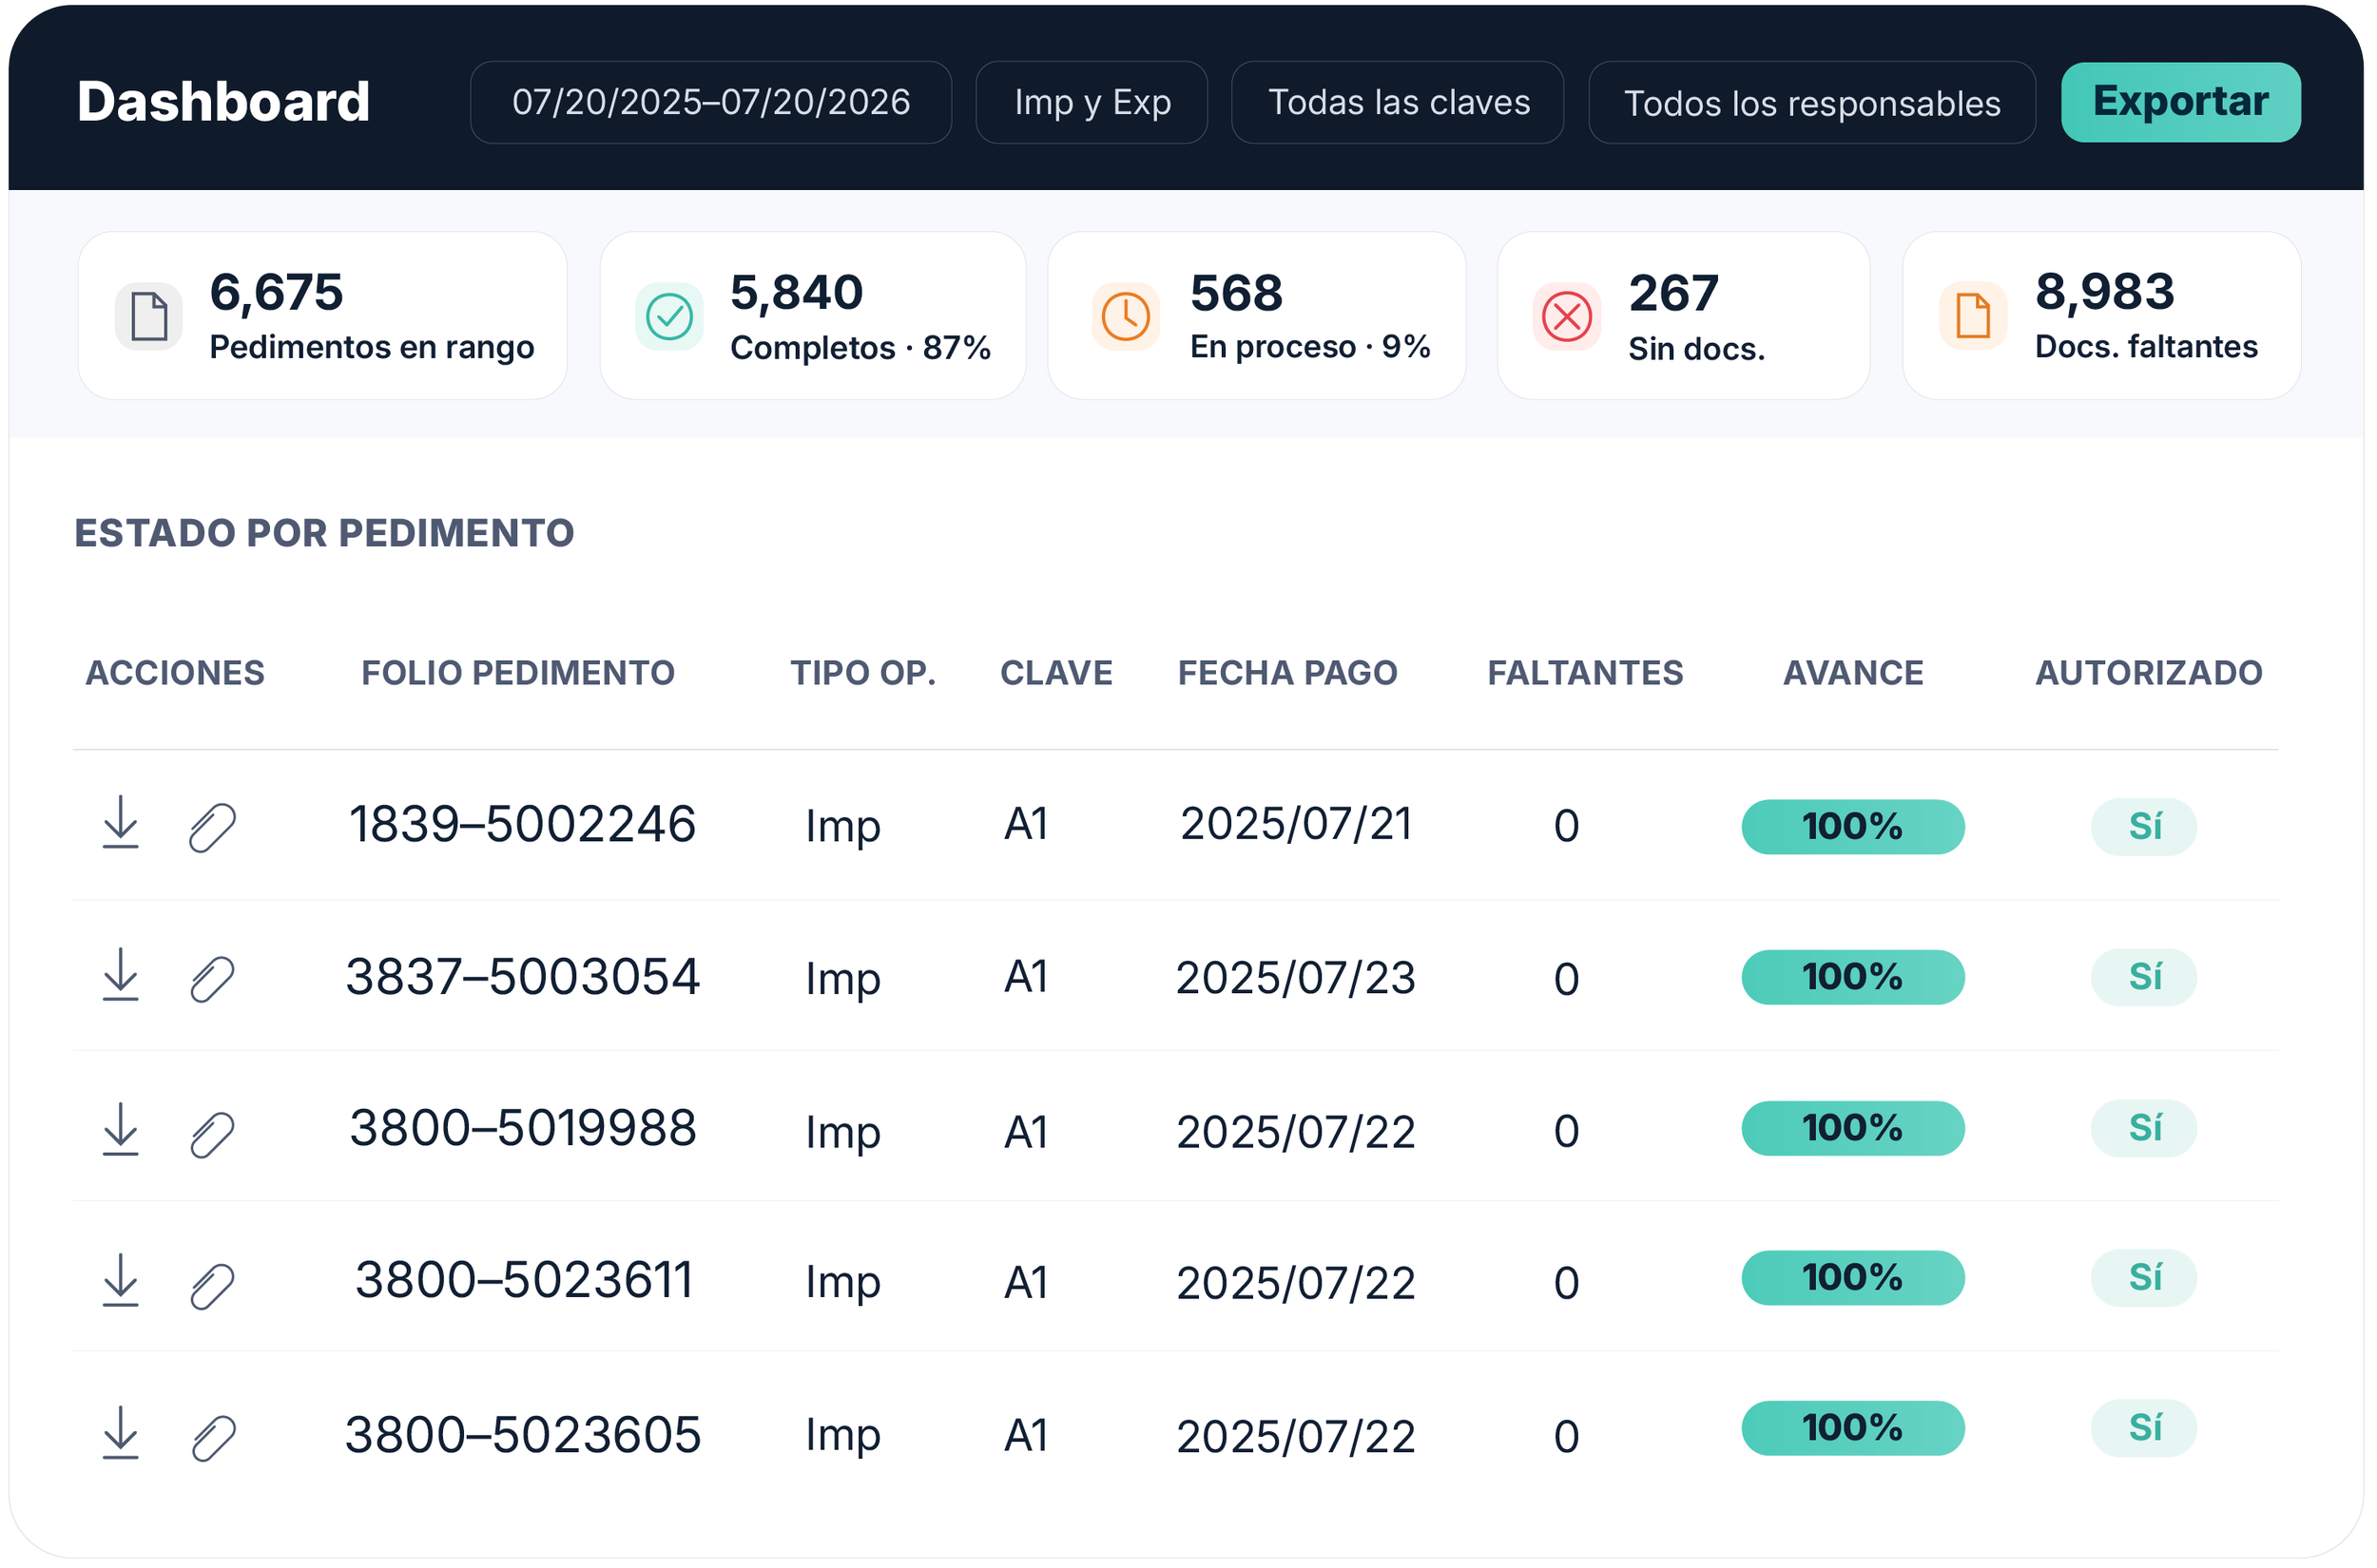Click the green Completos checkmark icon
Image resolution: width=2377 pixels, height=1568 pixels.
(670, 317)
